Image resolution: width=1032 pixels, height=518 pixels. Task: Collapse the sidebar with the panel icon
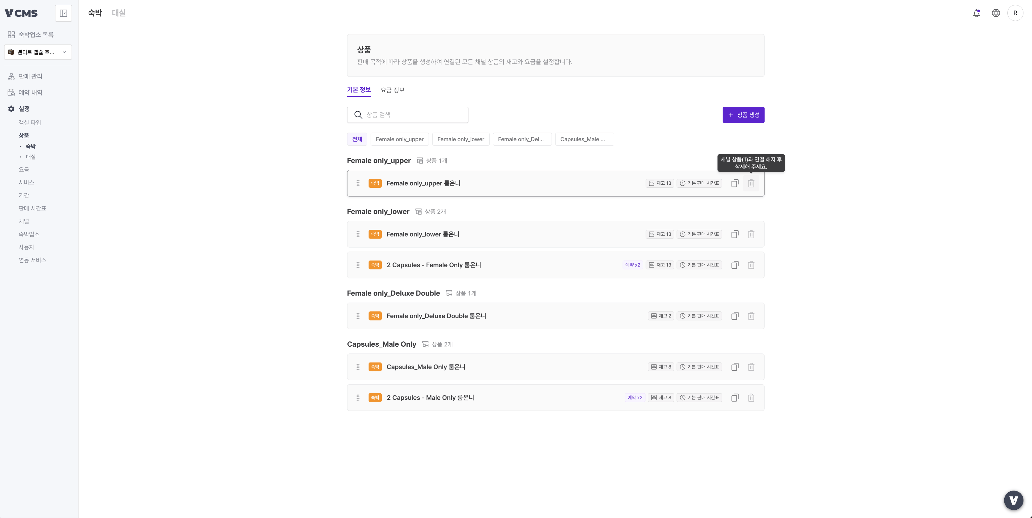(63, 13)
